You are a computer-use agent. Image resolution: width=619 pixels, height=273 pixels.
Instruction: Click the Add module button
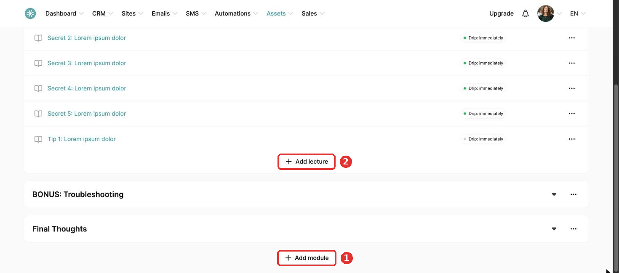307,258
